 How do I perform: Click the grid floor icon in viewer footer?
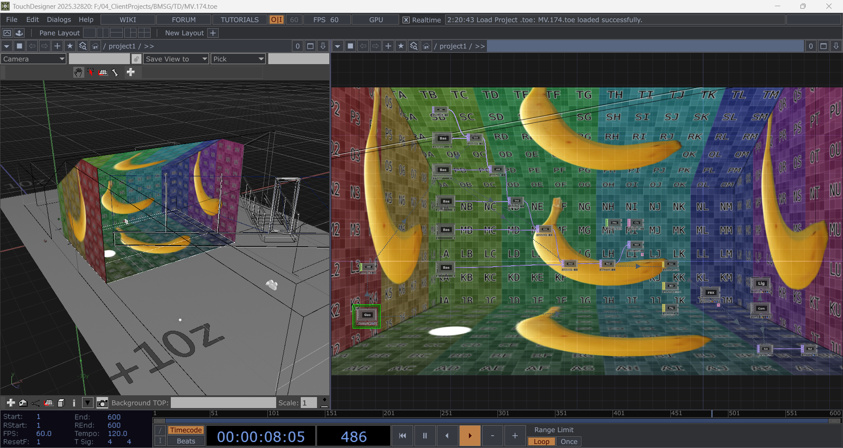point(49,403)
